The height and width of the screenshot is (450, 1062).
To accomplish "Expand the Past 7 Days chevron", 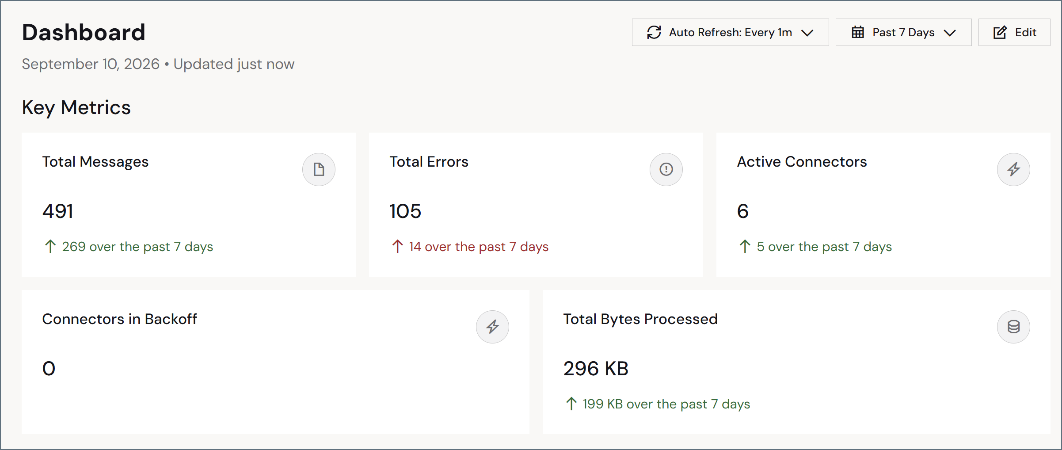I will (950, 33).
